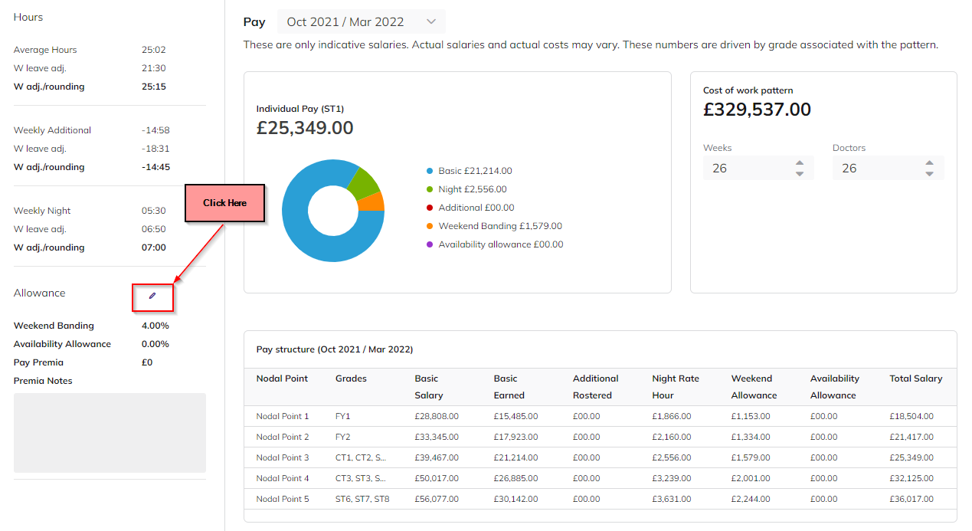Click the Nodal Point column header
The height and width of the screenshot is (531, 972).
coord(282,379)
